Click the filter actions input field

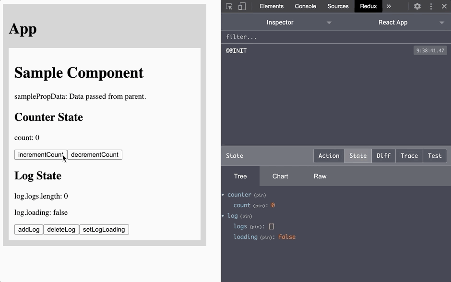(336, 37)
